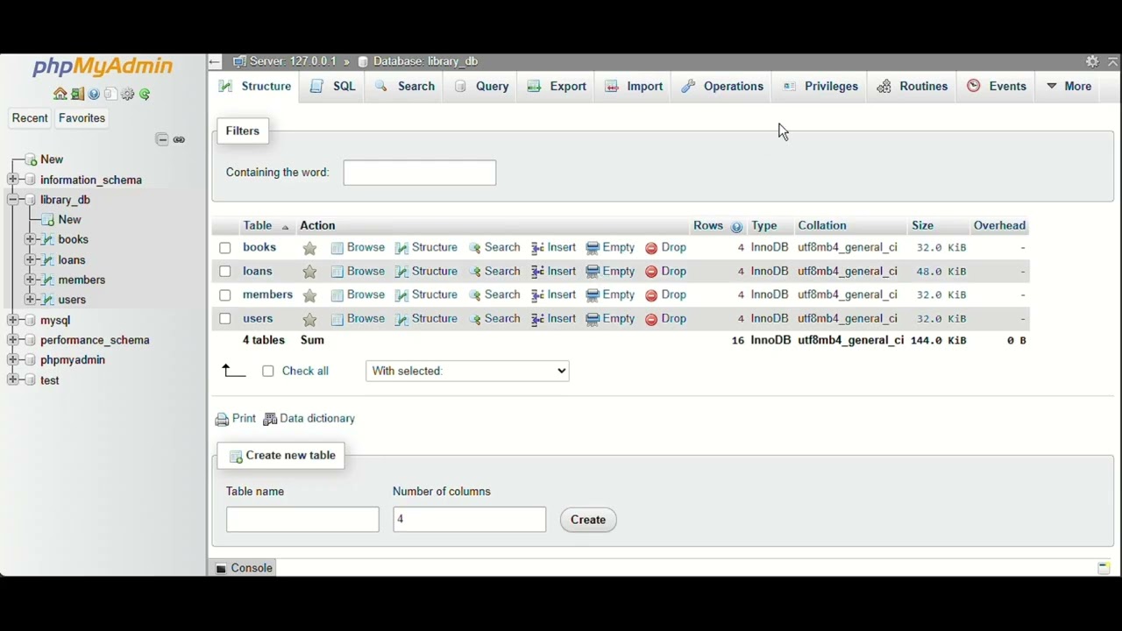This screenshot has height=631, width=1122.
Task: Open the More tab dropdown
Action: [1069, 86]
